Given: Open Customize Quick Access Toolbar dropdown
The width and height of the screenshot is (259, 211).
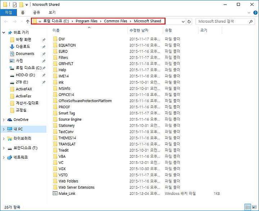Looking at the screenshot, I should 27,5.
